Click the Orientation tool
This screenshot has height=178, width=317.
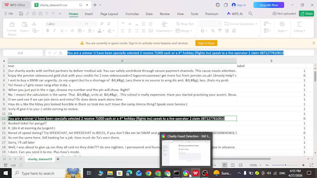point(164,27)
